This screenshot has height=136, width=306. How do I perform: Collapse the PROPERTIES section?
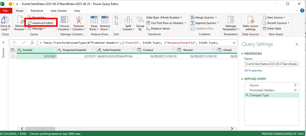coord(242,54)
